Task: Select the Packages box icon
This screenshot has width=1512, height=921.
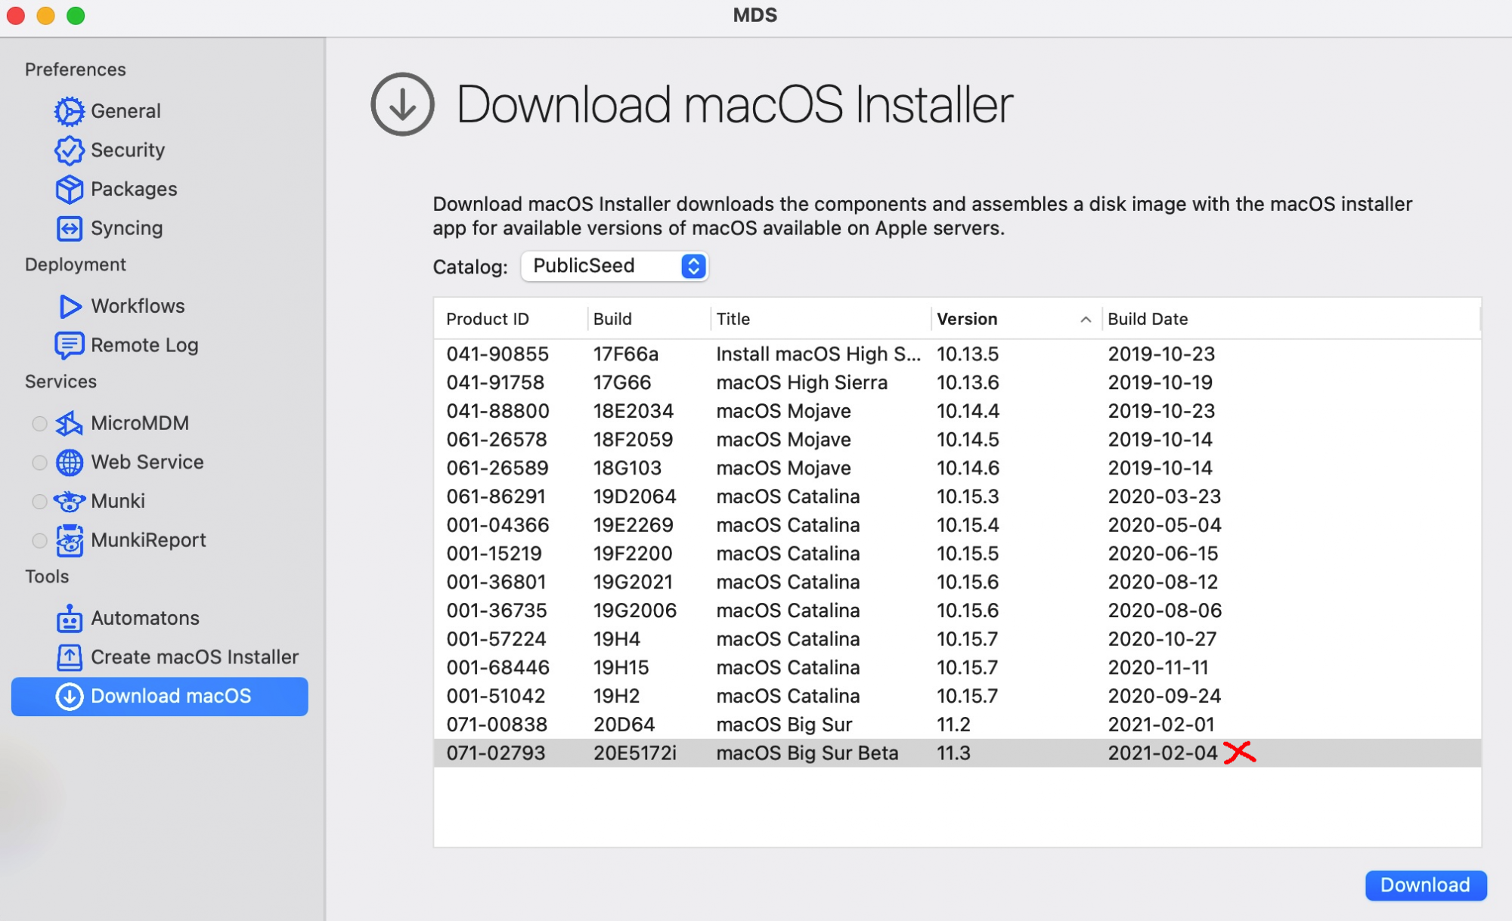Action: click(69, 189)
